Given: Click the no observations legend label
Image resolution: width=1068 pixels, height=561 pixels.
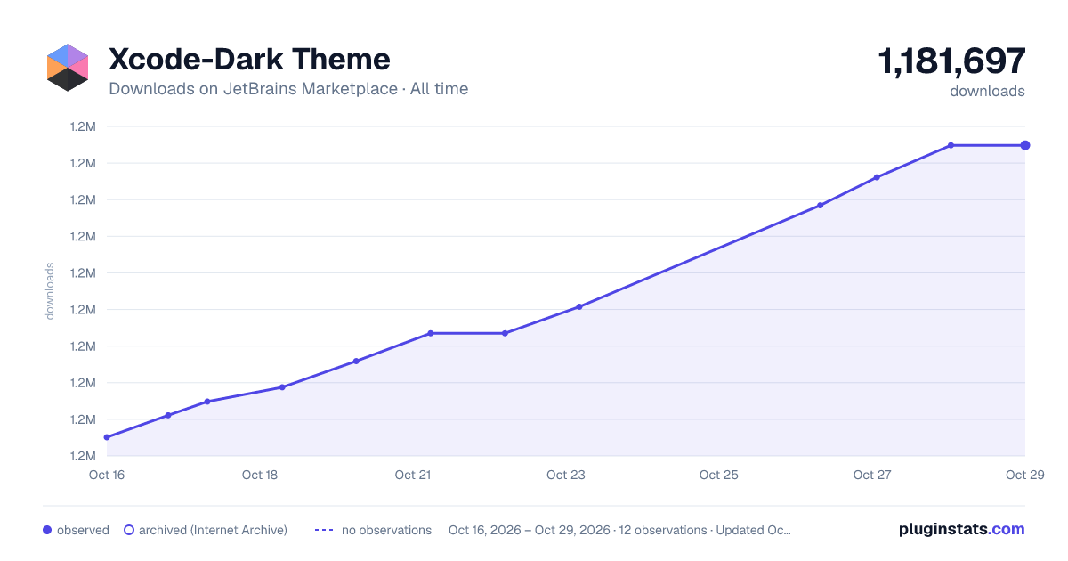Looking at the screenshot, I should click(386, 530).
